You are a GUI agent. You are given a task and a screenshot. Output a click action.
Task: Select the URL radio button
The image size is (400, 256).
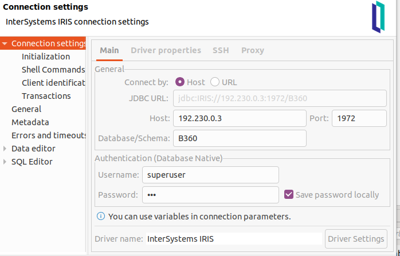pyautogui.click(x=215, y=82)
